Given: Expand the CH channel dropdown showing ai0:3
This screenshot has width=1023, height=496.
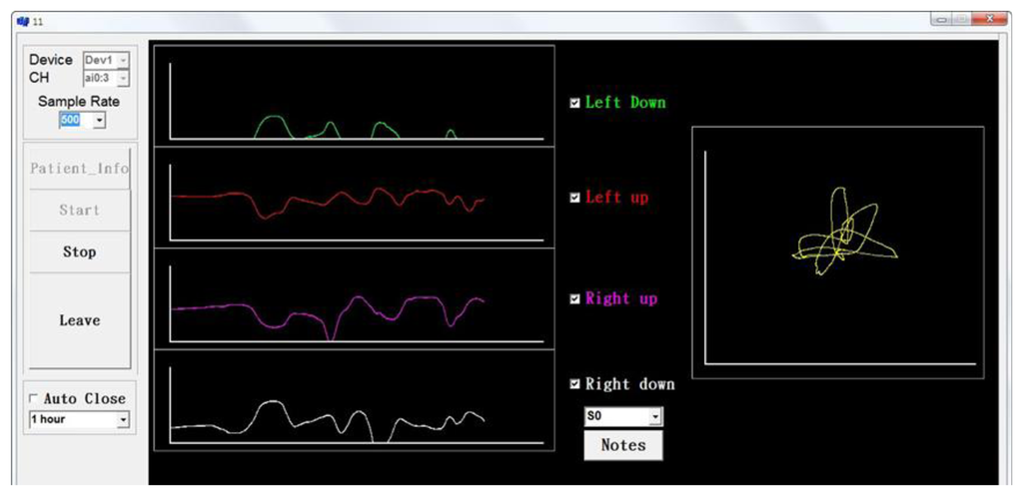Looking at the screenshot, I should pos(123,77).
